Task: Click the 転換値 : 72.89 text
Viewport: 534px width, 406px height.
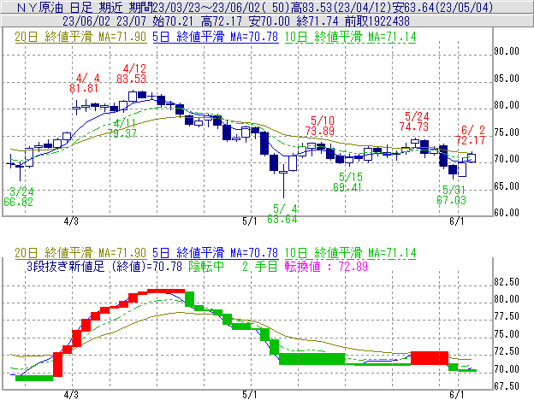Action: (327, 266)
